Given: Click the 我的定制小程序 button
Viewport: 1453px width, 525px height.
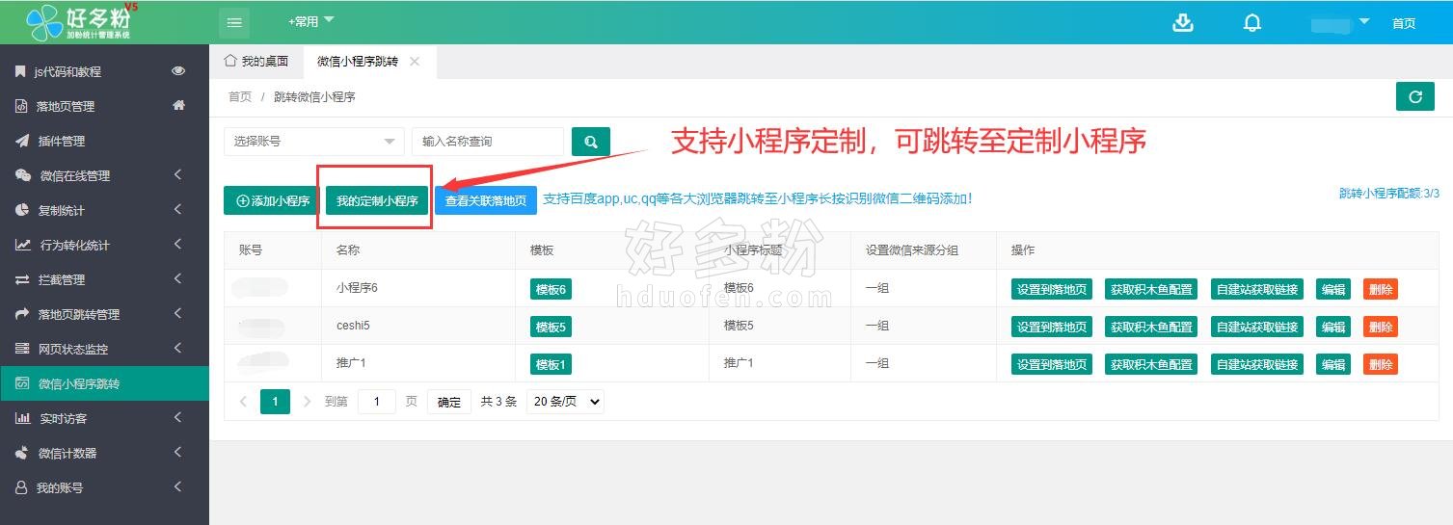Looking at the screenshot, I should point(377,200).
